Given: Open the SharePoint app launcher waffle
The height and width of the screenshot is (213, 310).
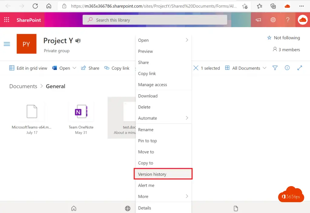Looking at the screenshot, I should [7, 20].
